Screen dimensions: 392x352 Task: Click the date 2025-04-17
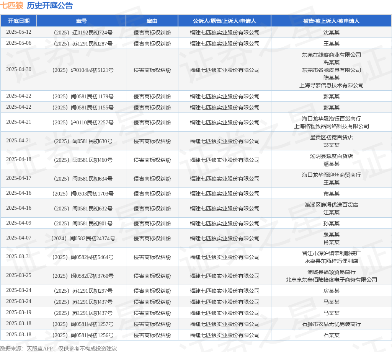tap(19, 178)
